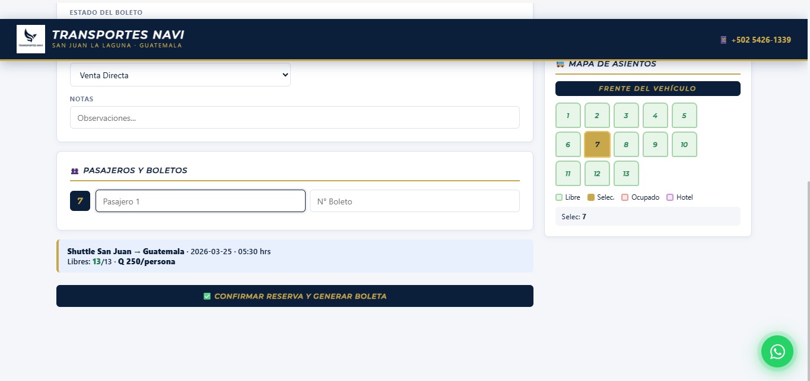Select seat 1 in the seat map
The height and width of the screenshot is (381, 810).
click(x=568, y=116)
